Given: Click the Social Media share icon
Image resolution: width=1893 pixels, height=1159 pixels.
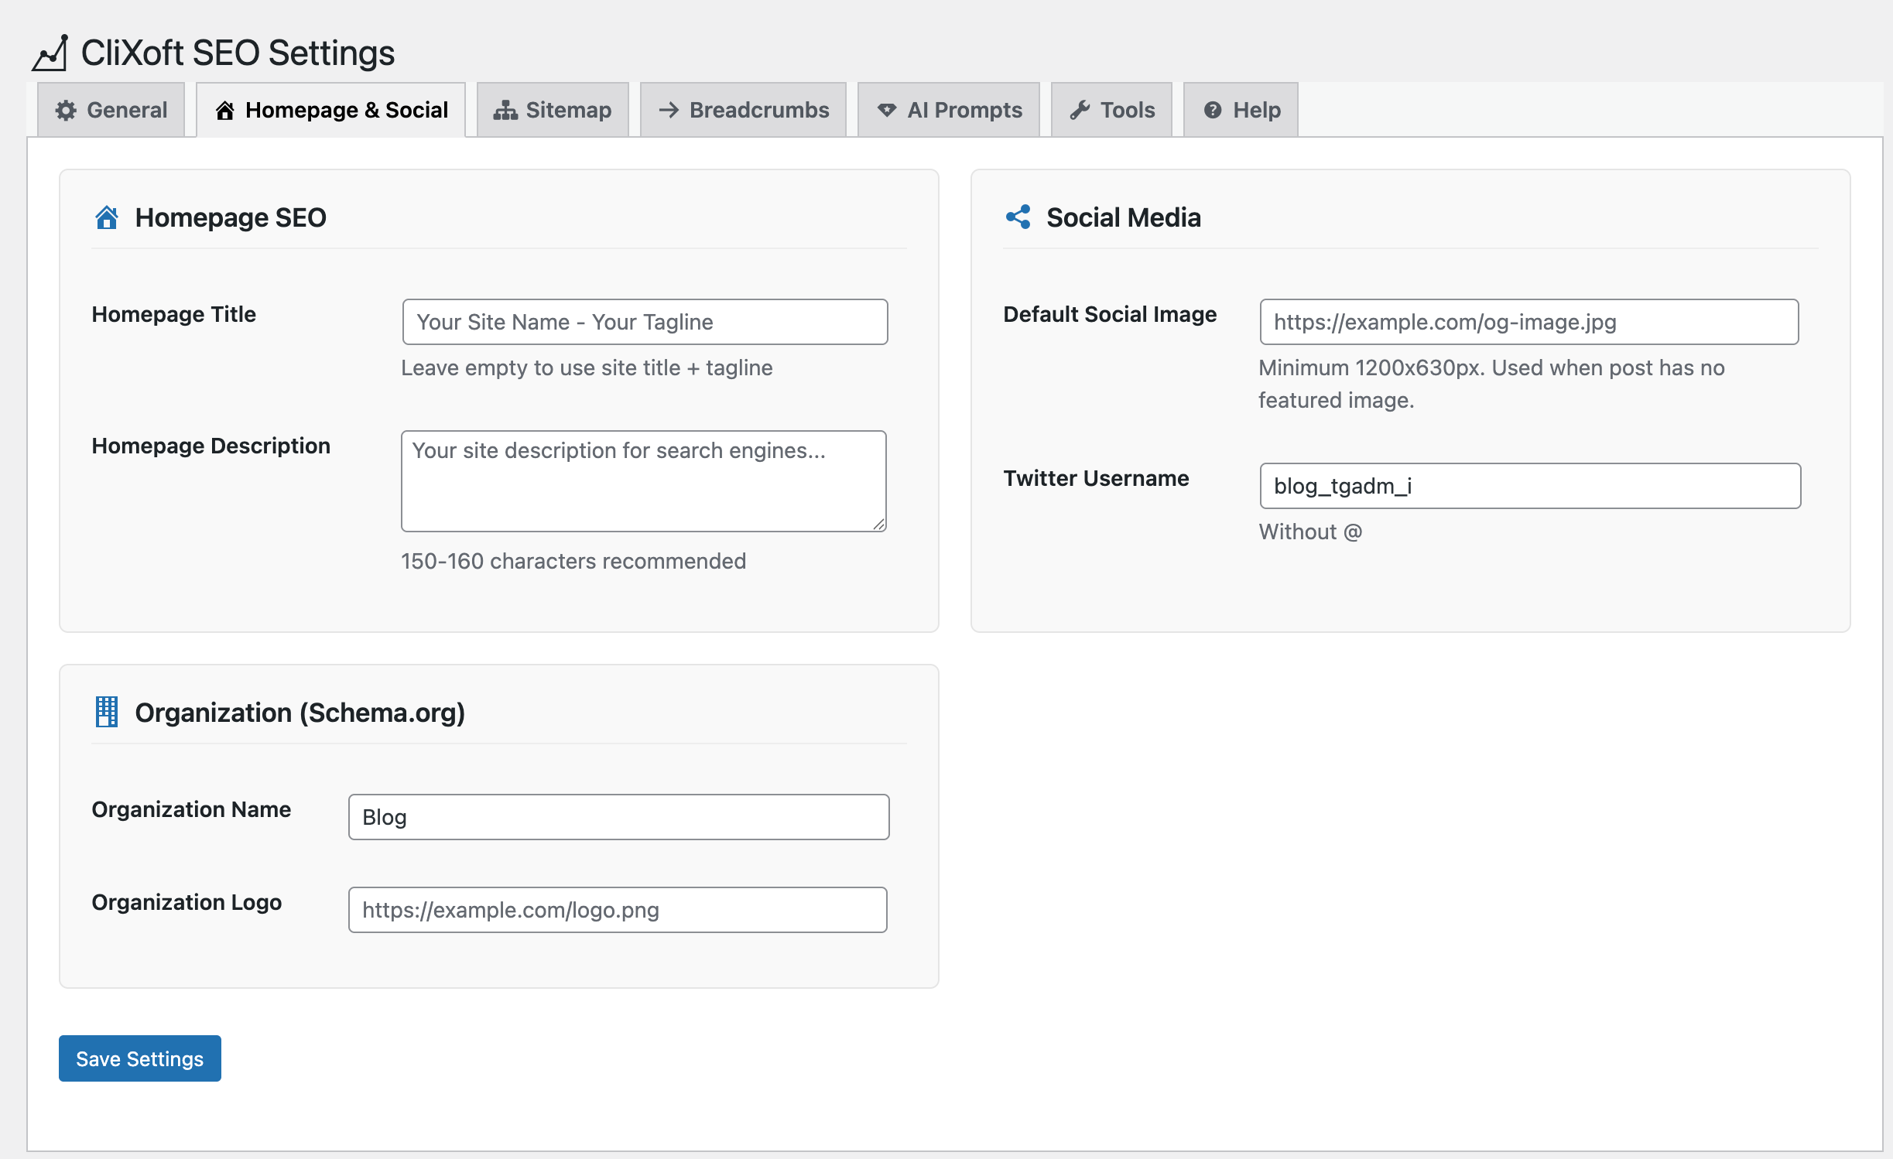Looking at the screenshot, I should tap(1018, 217).
